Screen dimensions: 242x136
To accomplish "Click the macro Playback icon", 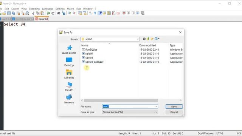I will click(133, 13).
